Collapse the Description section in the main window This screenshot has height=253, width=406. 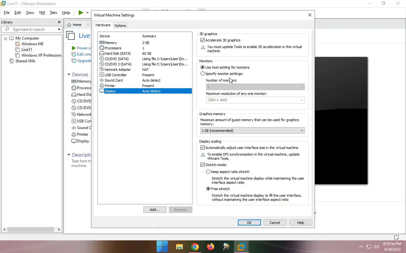coord(69,155)
